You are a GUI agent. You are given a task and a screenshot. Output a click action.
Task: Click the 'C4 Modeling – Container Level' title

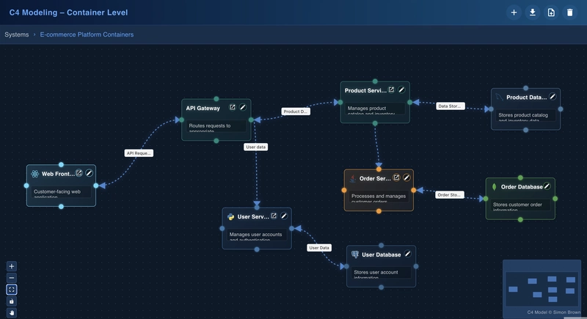(x=68, y=12)
